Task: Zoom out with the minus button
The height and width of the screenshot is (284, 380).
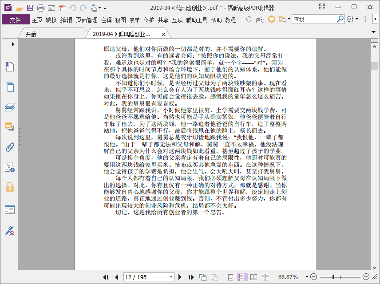Action: pyautogui.click(x=313, y=277)
